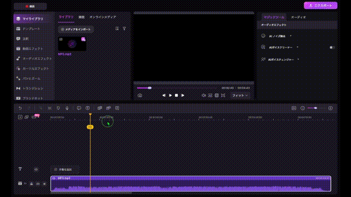Zoom in the timeline with the plus icon
This screenshot has width=351, height=197.
(330, 108)
